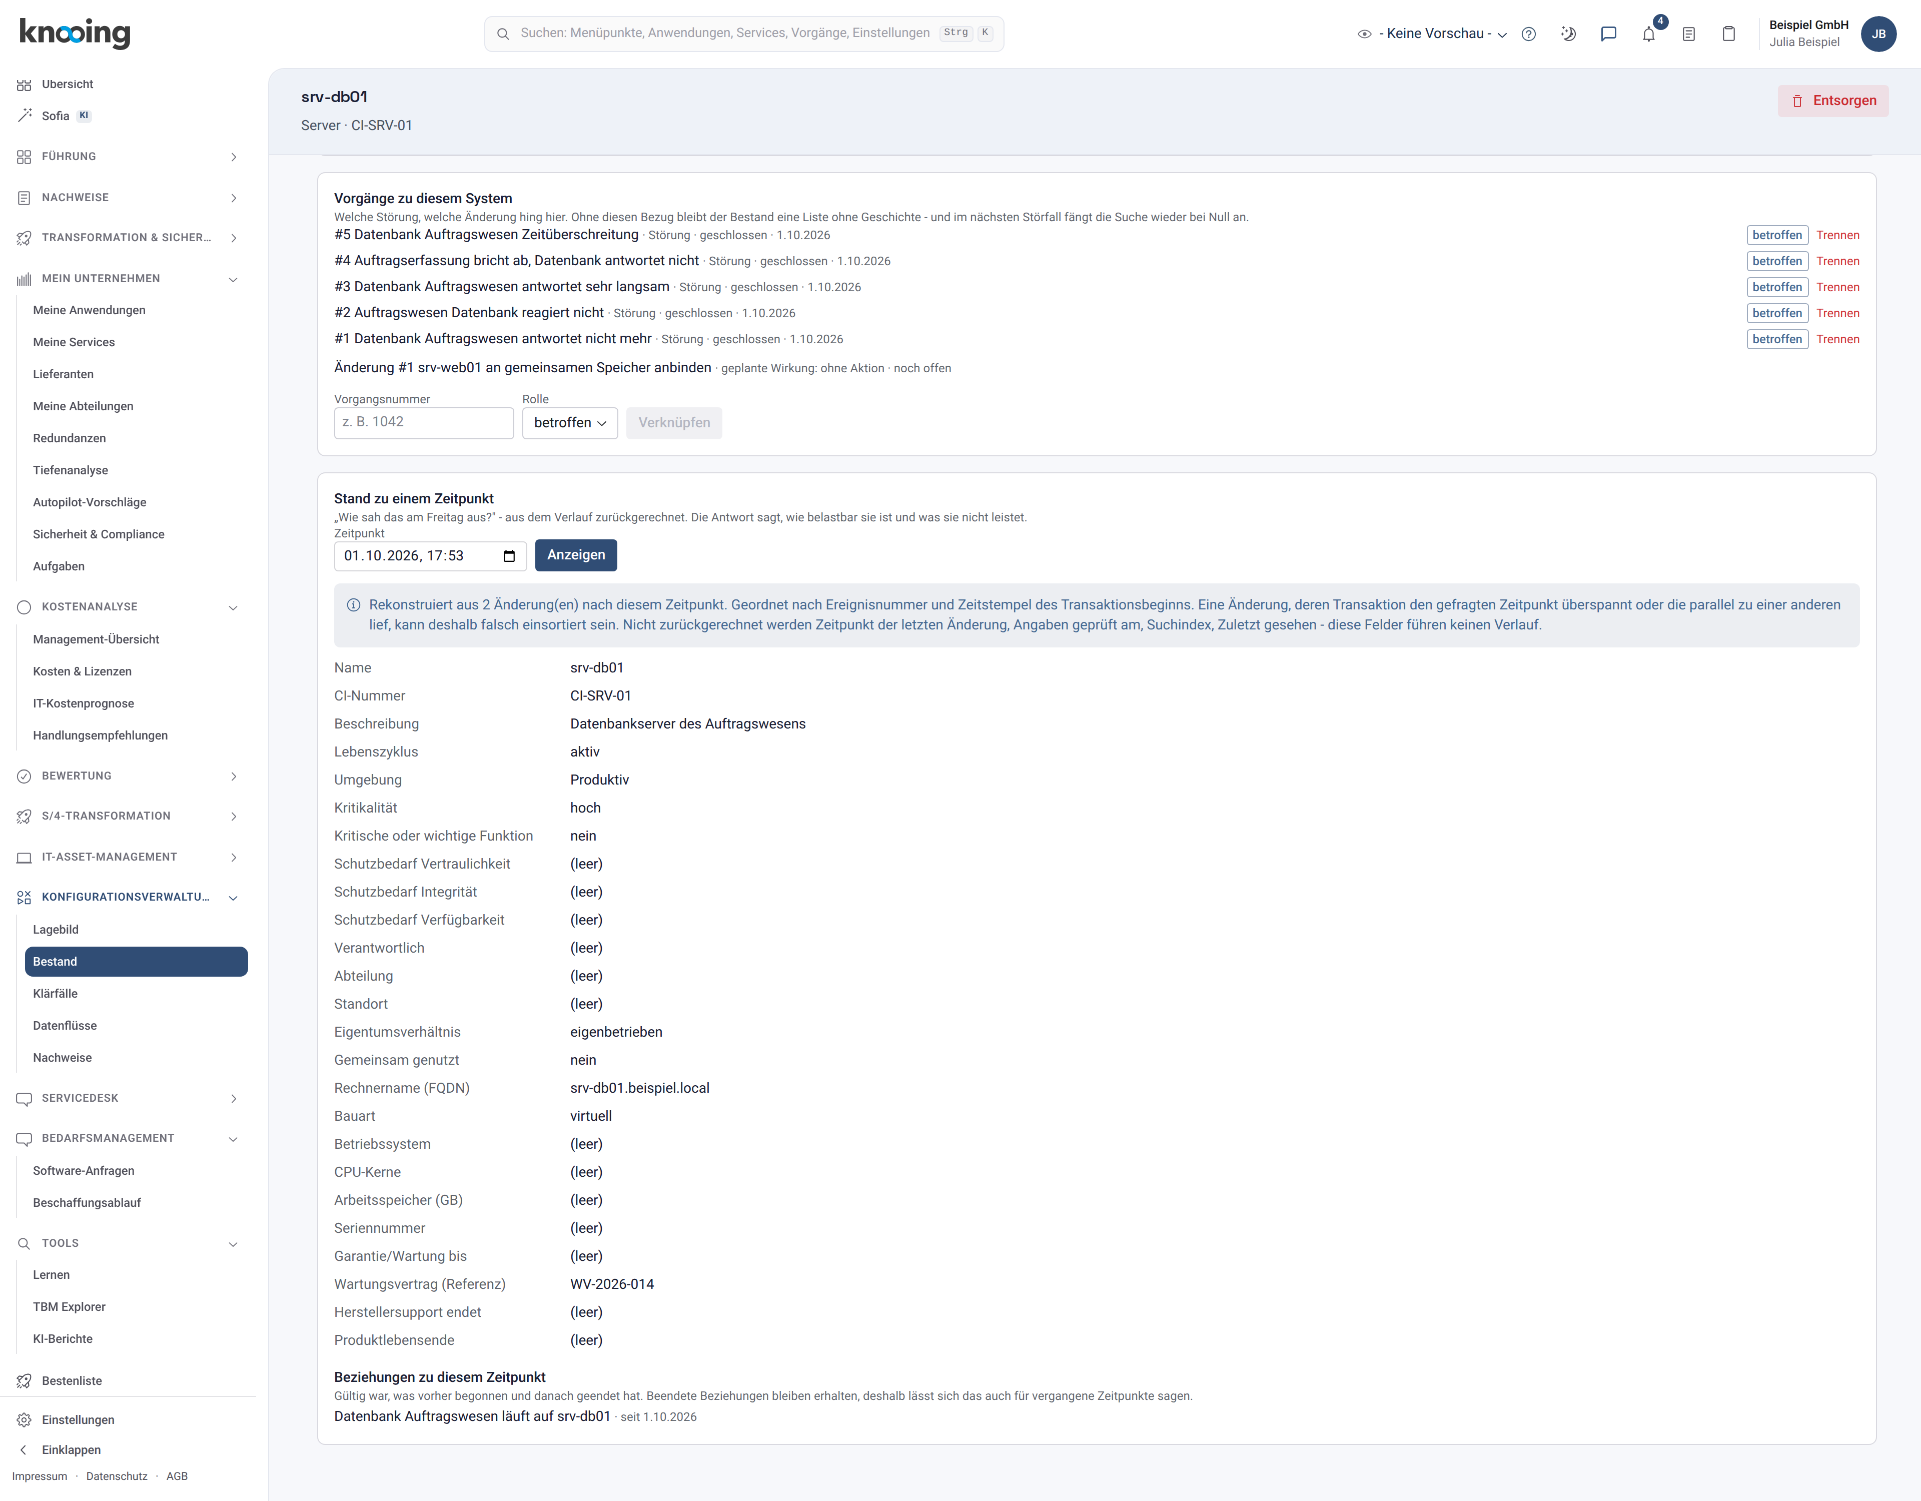Click the Bestenliste rocket icon
1921x1501 pixels.
point(24,1380)
